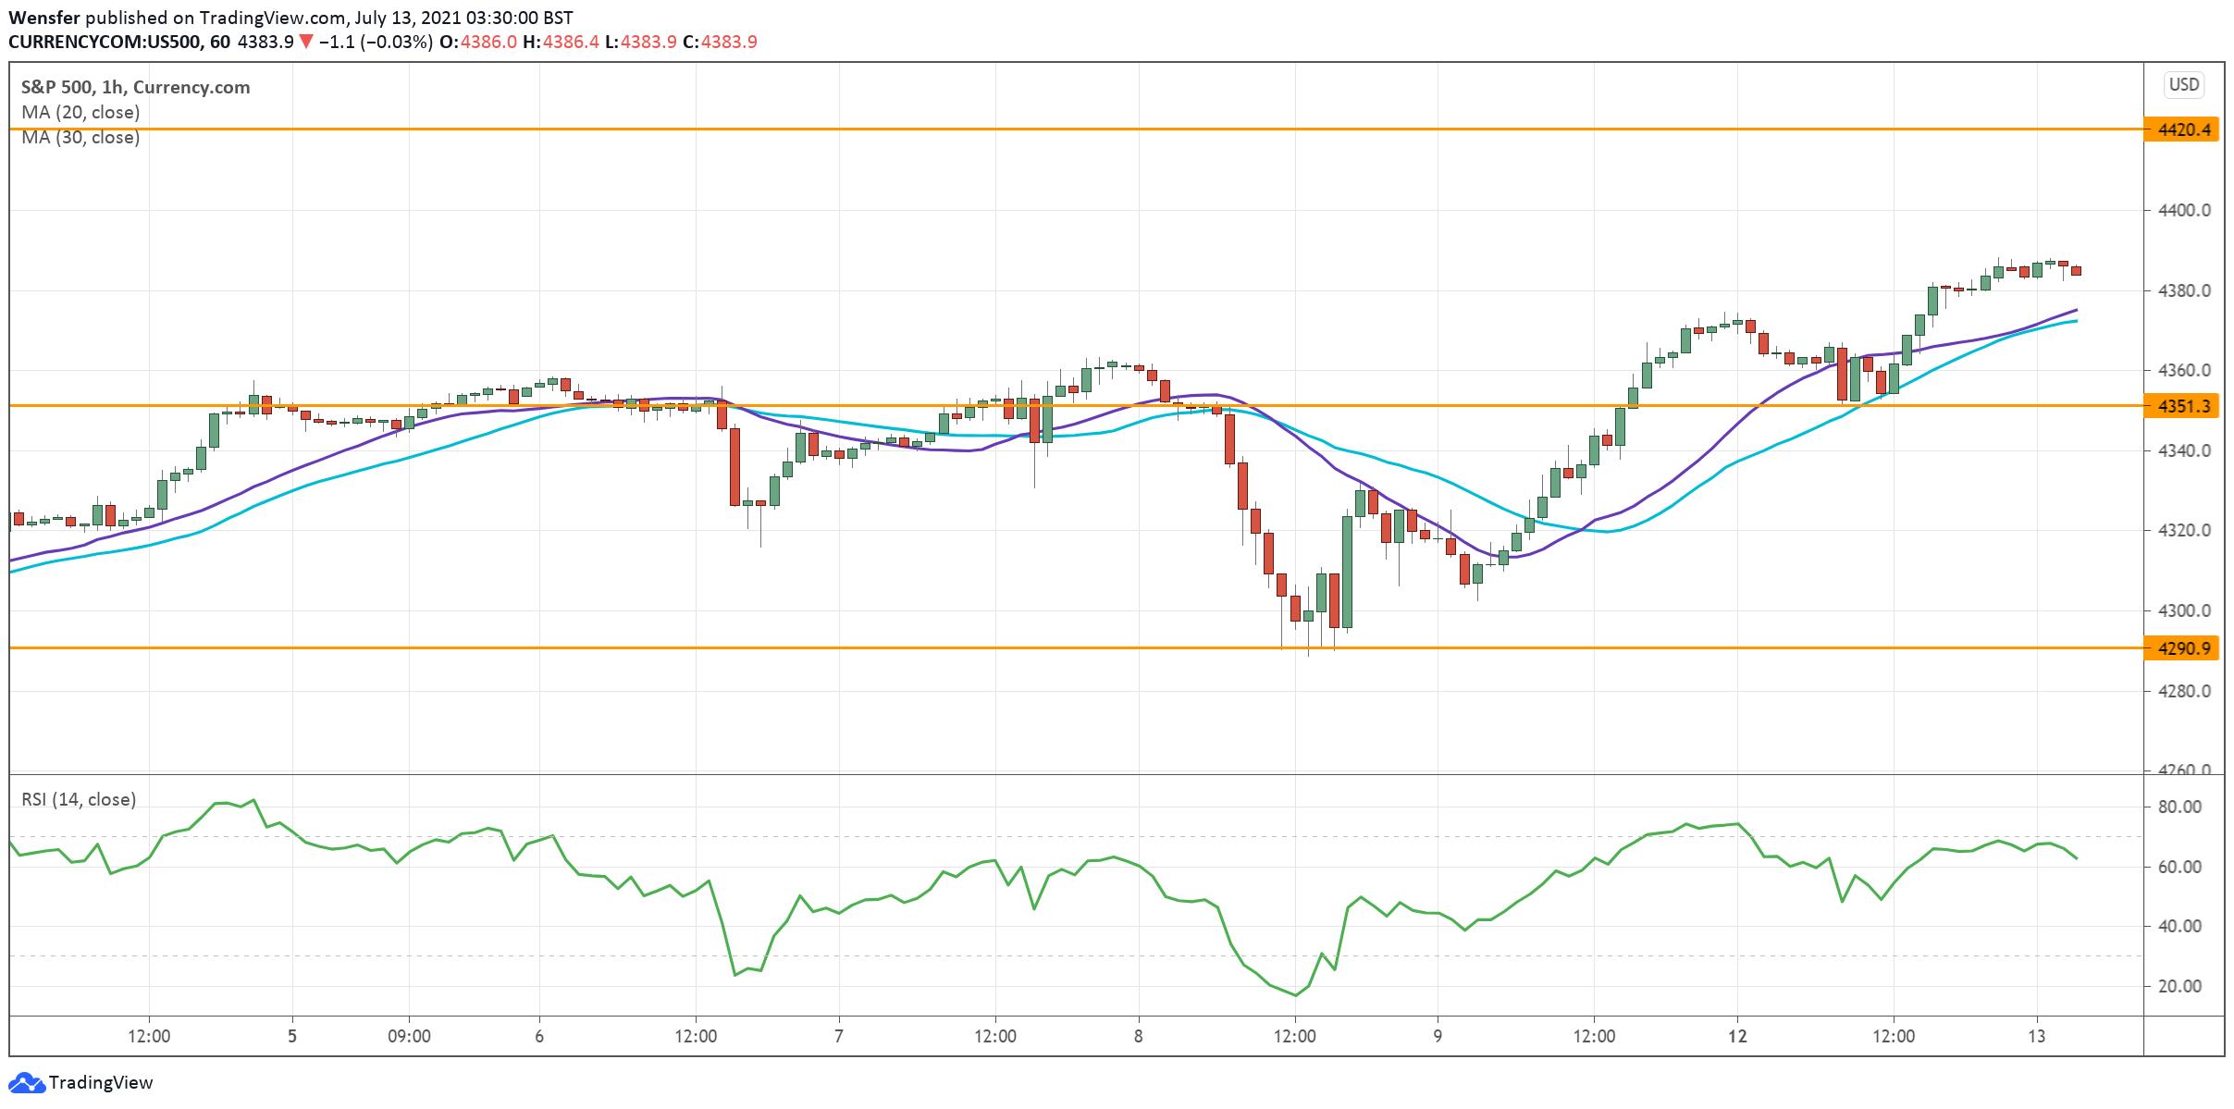Select the MA (30, close) indicator label

tap(80, 137)
